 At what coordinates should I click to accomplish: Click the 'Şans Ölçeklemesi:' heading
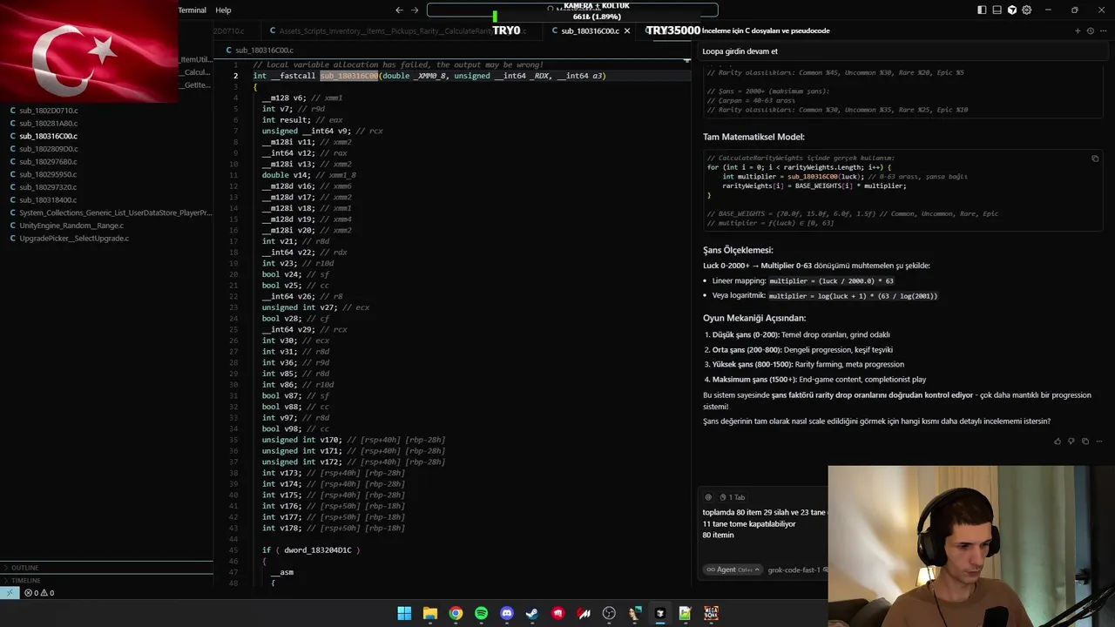click(738, 250)
